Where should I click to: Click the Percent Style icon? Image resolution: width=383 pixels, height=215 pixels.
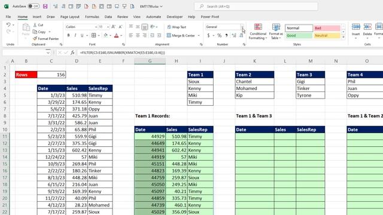[220, 36]
